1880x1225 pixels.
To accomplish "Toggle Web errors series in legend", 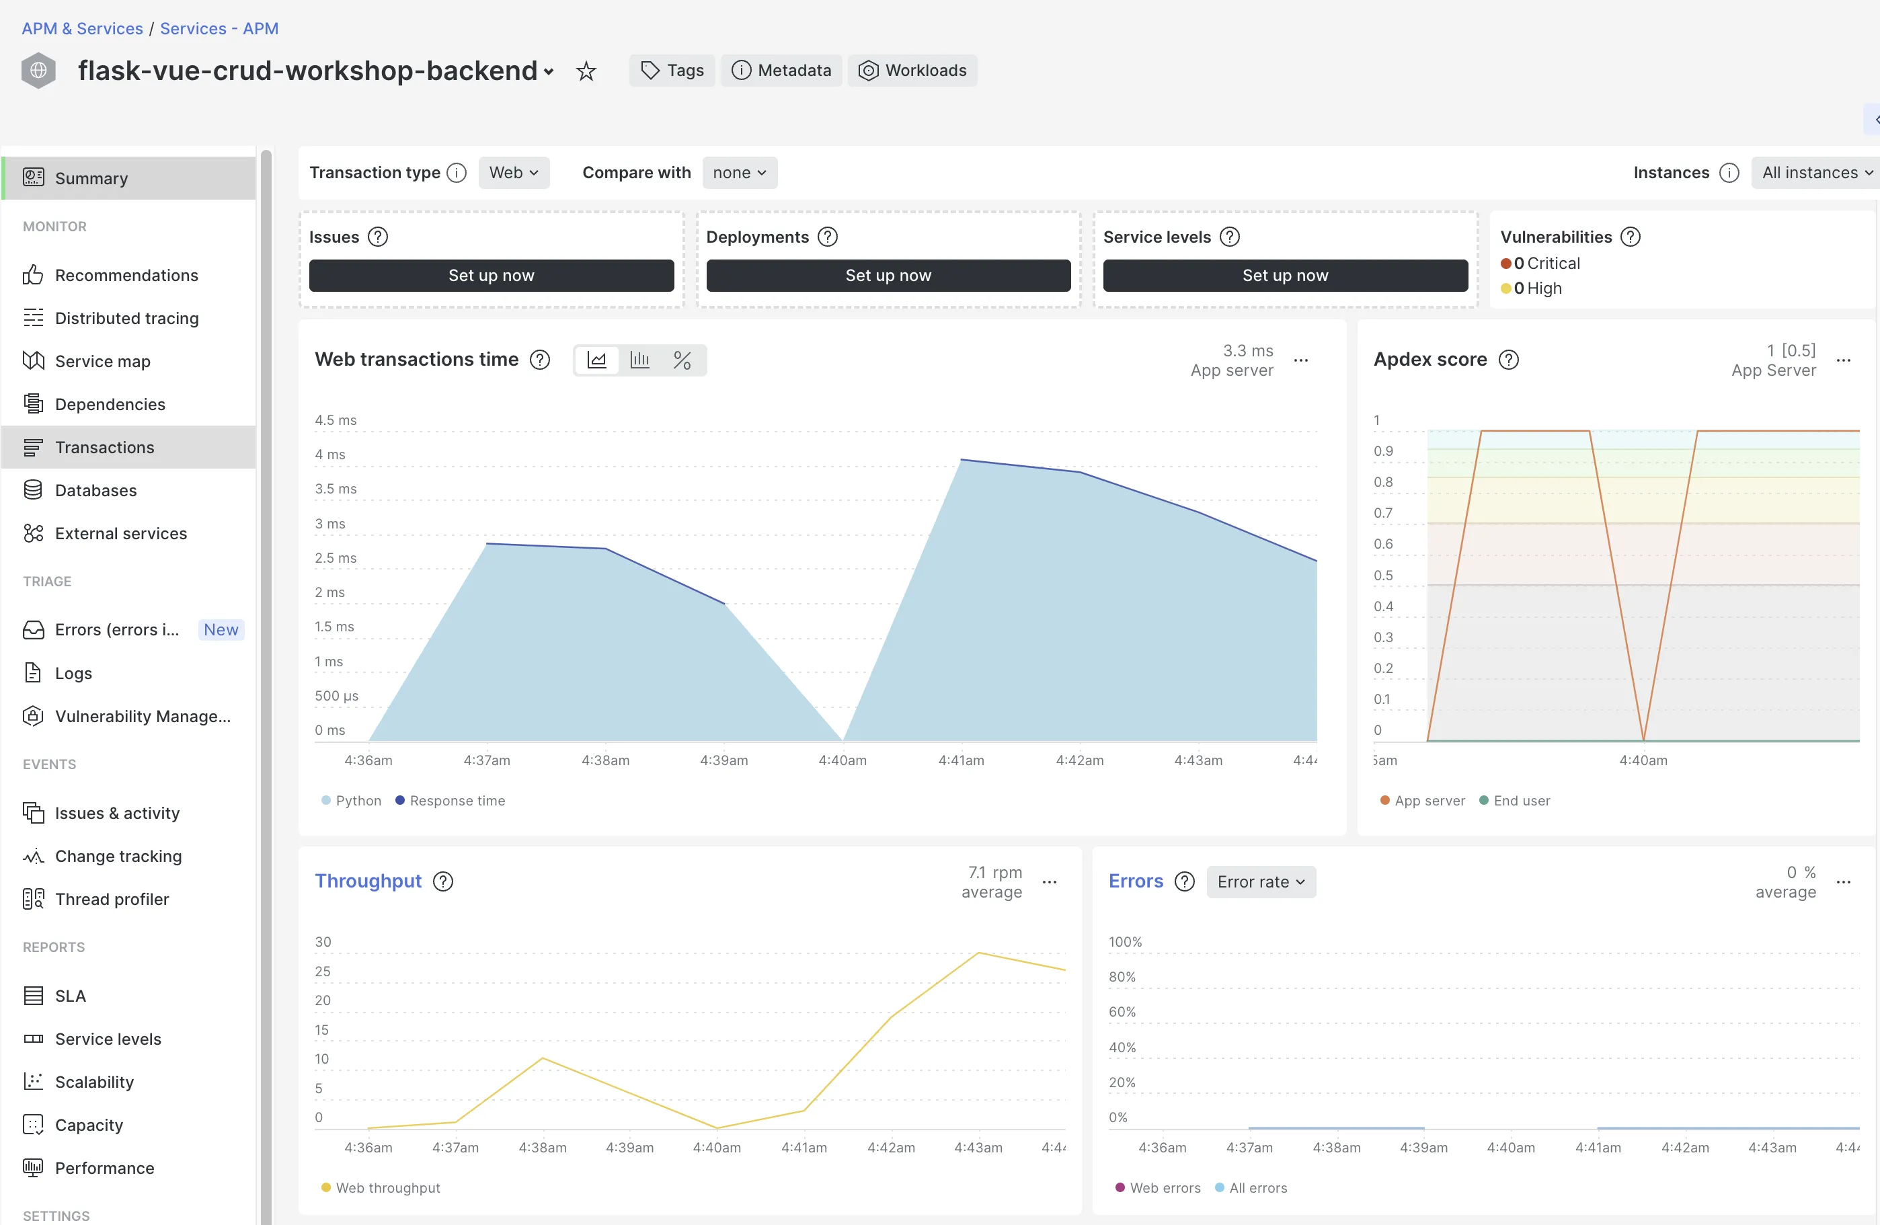I will 1158,1188.
